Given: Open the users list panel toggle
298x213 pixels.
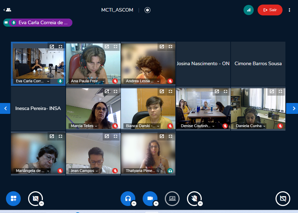Looking at the screenshot, I should tap(7, 10).
